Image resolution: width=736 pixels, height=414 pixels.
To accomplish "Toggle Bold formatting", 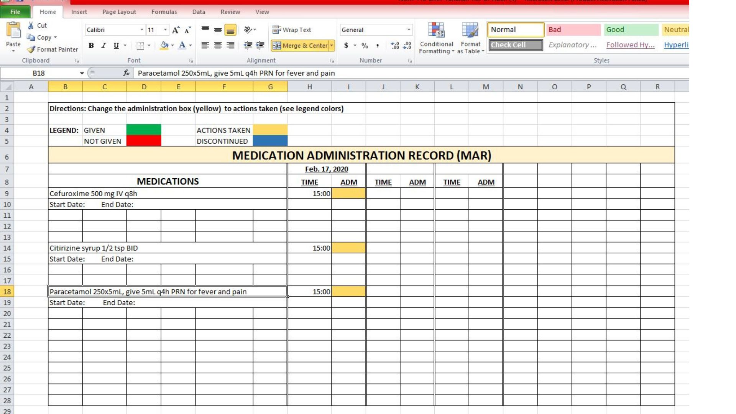I will coord(91,45).
